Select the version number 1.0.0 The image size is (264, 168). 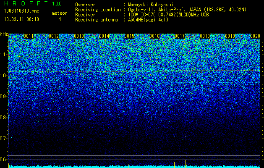click(x=57, y=3)
